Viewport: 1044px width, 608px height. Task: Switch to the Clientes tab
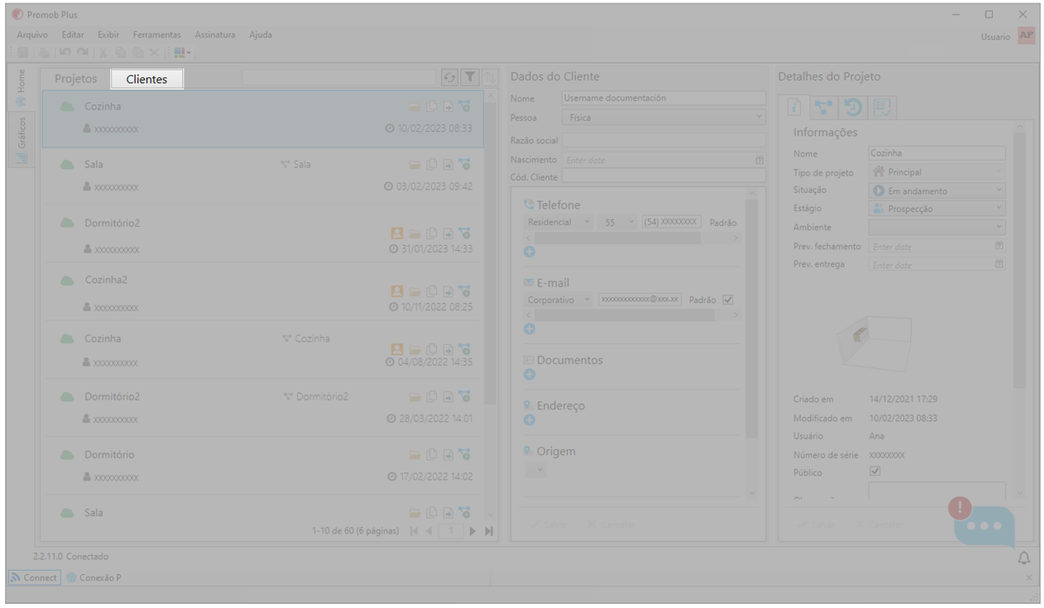147,79
